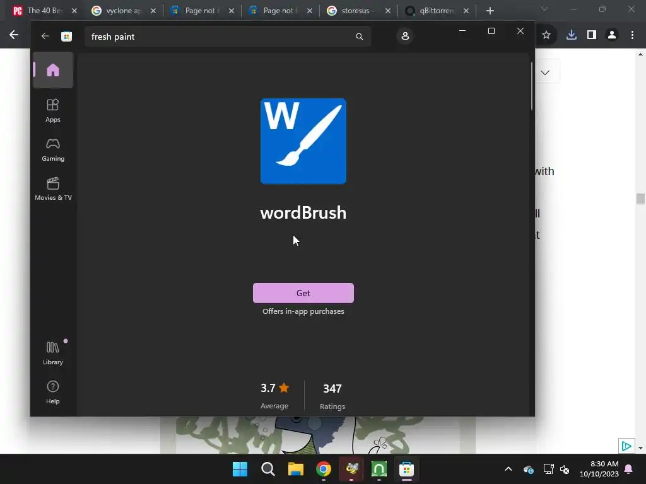The image size is (646, 484).
Task: Minimize the Microsoft Store window
Action: point(462,31)
